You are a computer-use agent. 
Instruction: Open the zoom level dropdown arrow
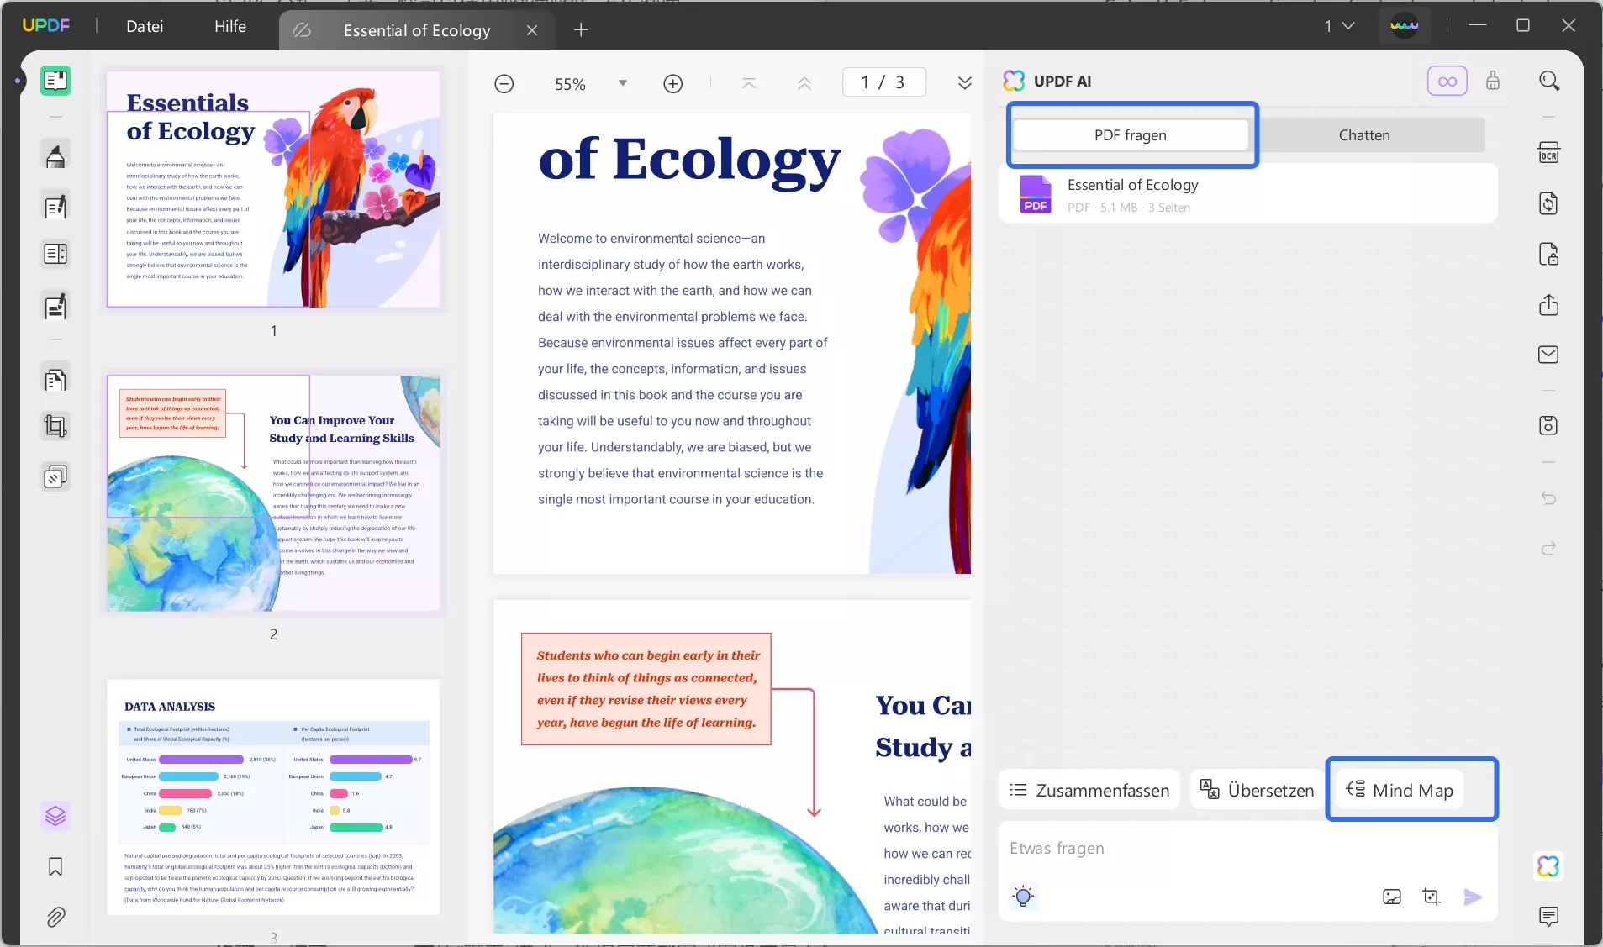(623, 83)
